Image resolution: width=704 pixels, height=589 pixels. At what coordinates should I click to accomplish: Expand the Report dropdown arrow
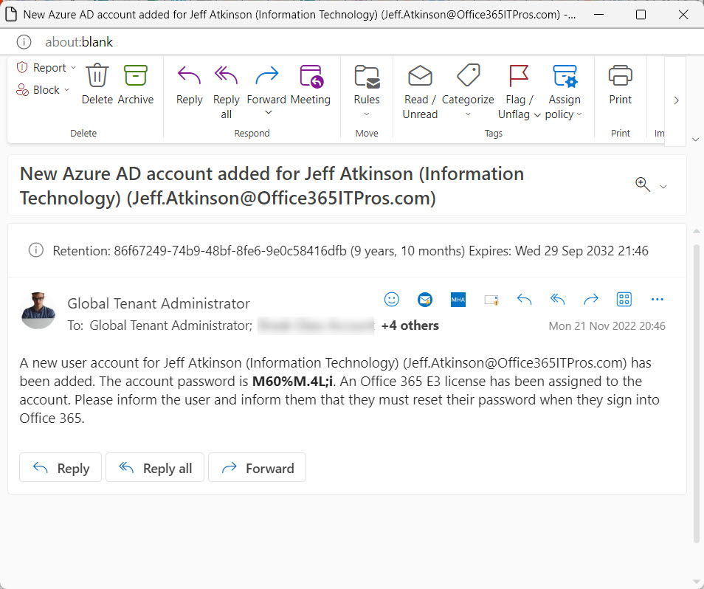73,68
